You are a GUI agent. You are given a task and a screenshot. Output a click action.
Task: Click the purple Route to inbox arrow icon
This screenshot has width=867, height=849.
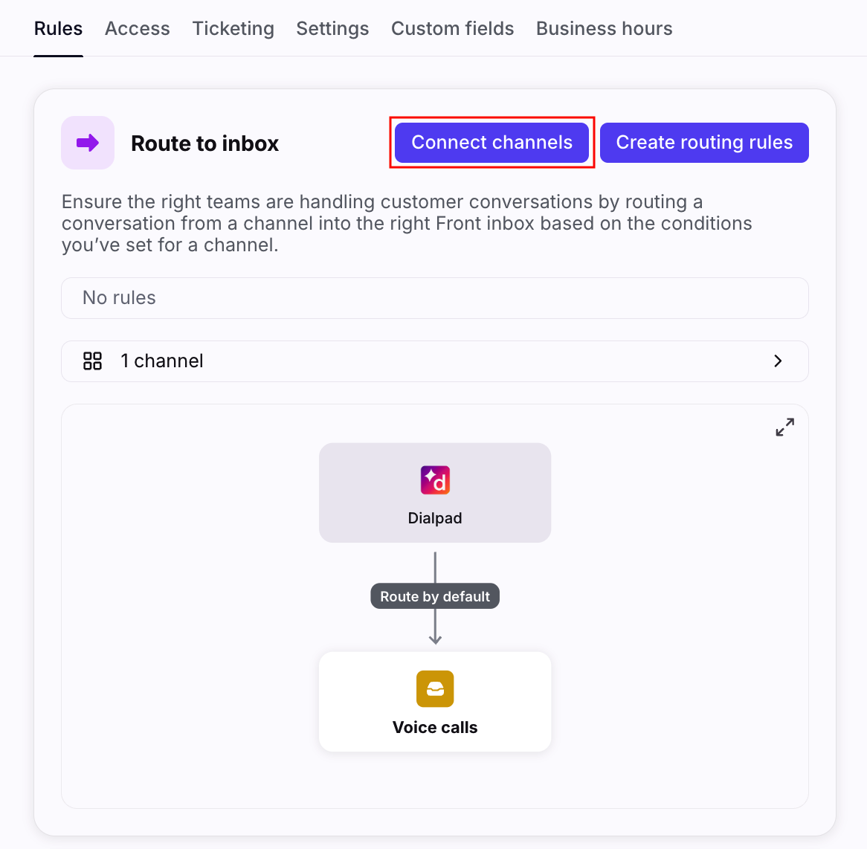pos(88,143)
